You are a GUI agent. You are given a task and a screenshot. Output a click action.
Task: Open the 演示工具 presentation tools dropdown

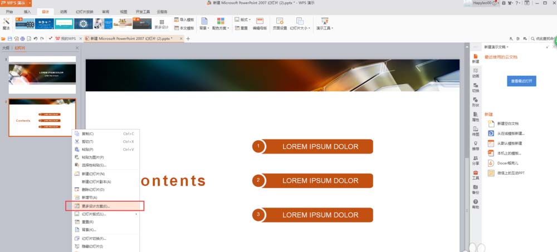coord(325,23)
